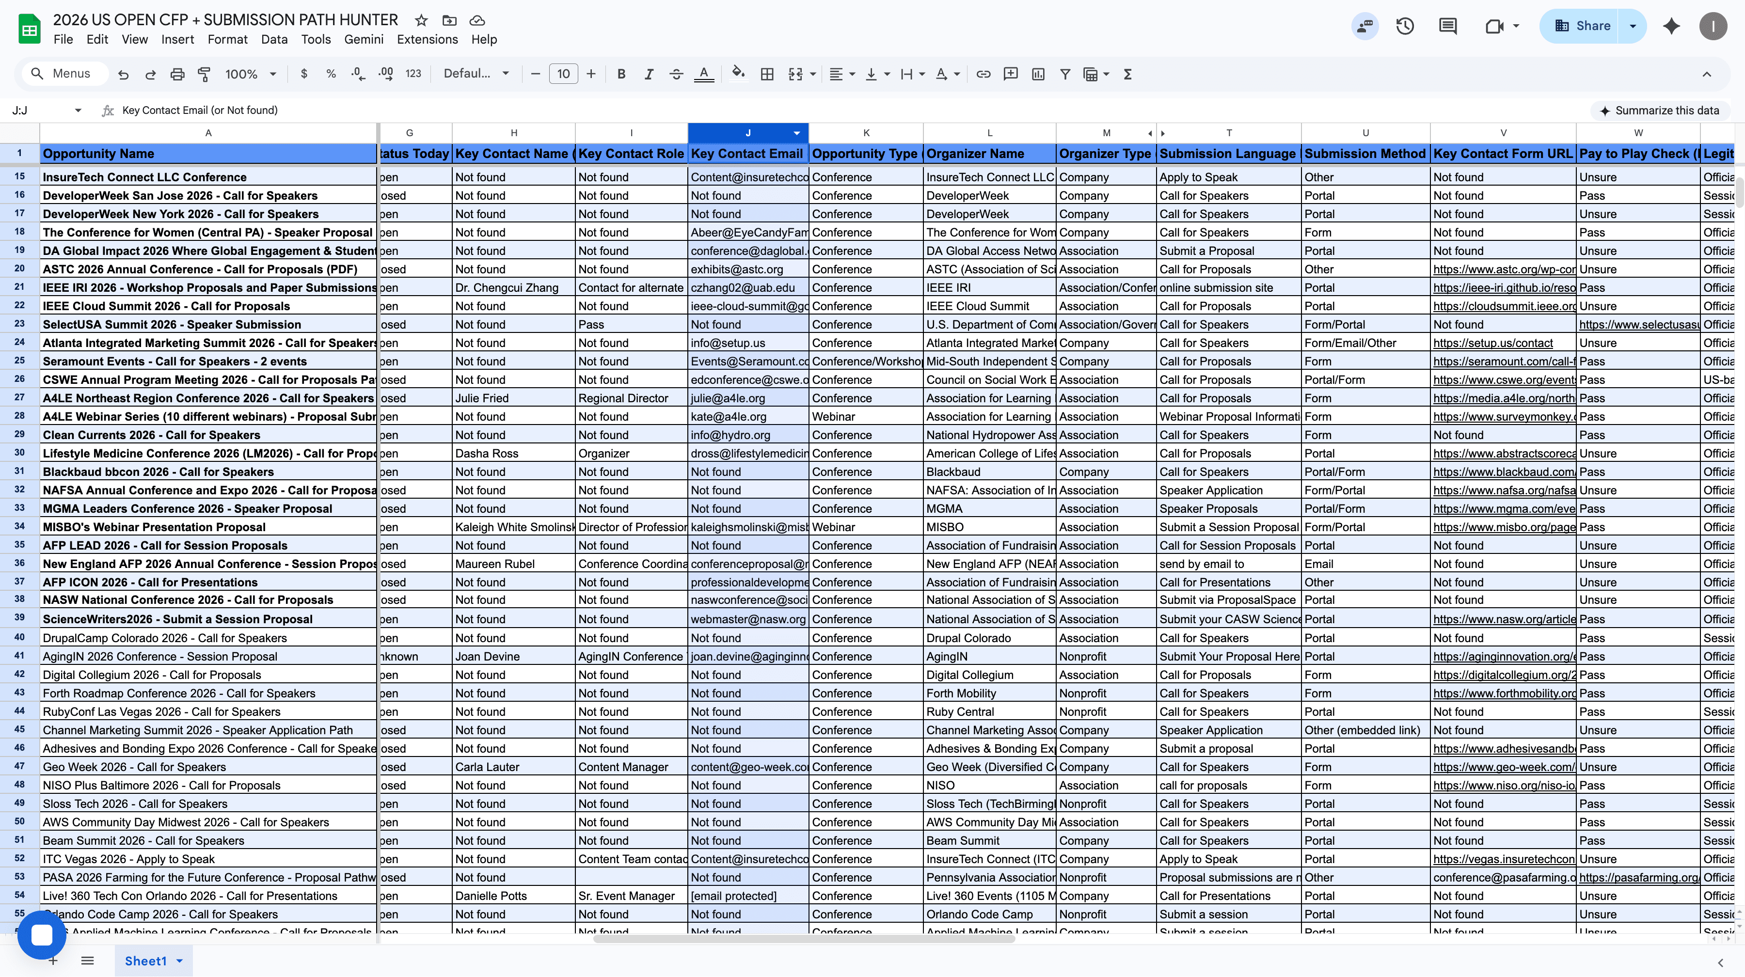Click the Share button
The height and width of the screenshot is (977, 1745).
(1580, 26)
